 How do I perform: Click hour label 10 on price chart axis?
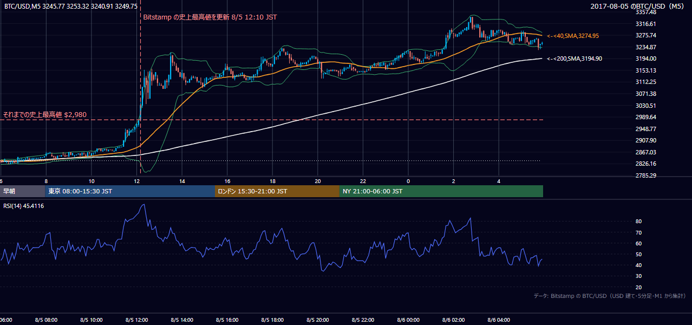(92, 181)
